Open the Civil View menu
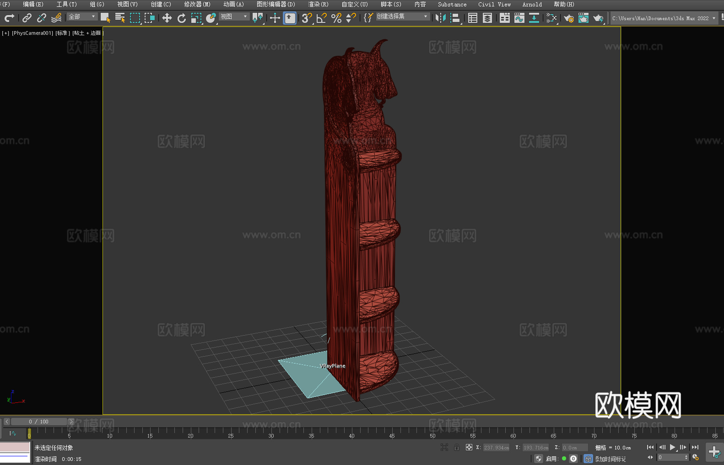 [494, 4]
